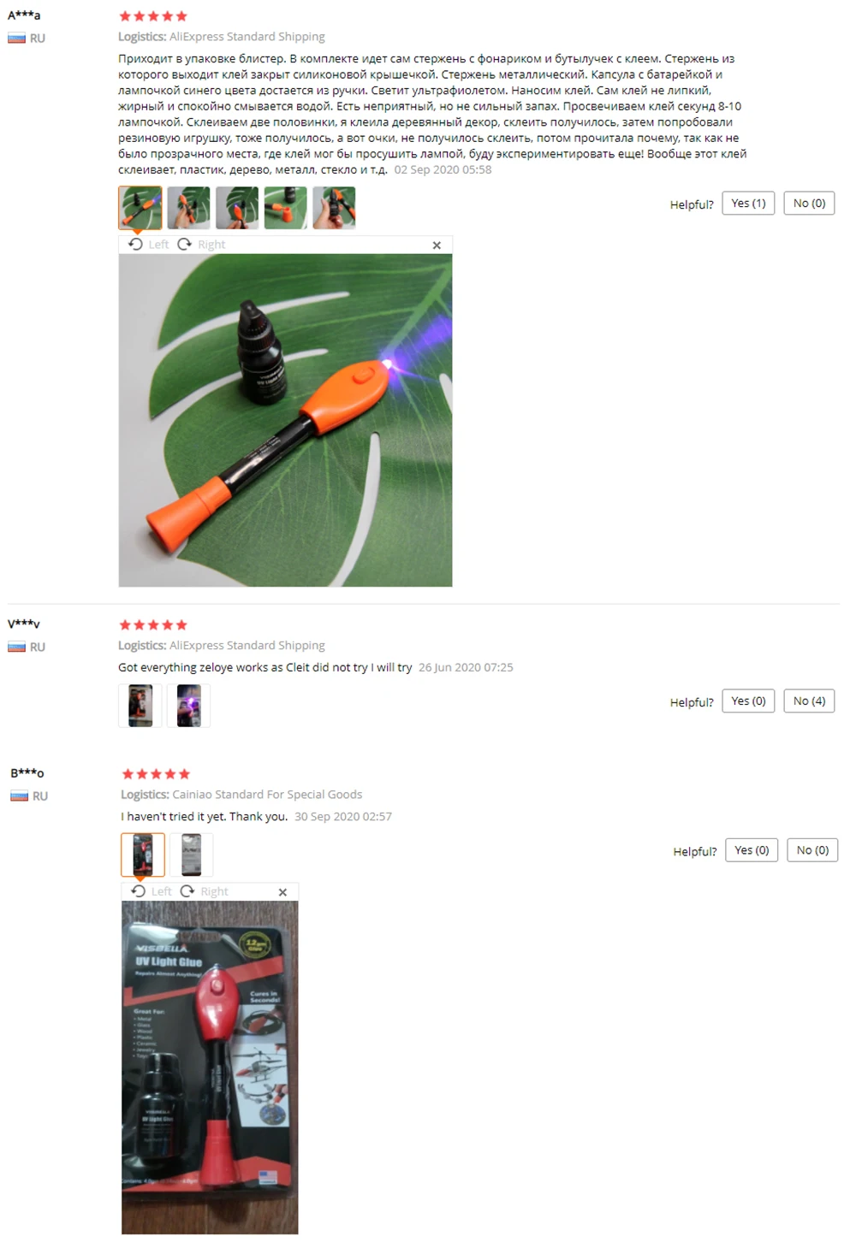Close A***a's enlarged photo viewer
Viewport: 856px width, 1242px height.
point(437,245)
